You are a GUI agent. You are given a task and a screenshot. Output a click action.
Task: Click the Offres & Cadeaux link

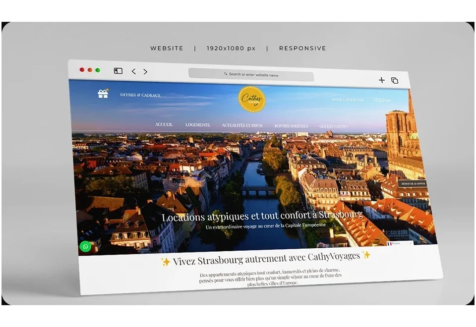(140, 95)
